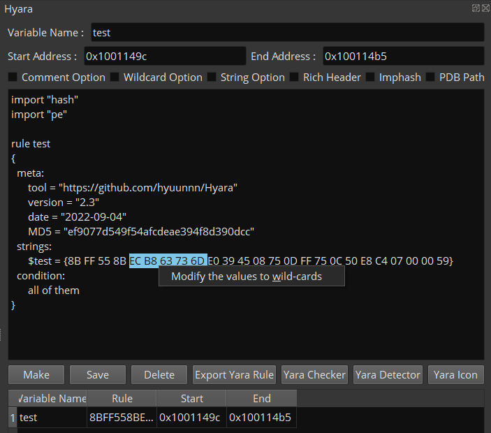Turn on the PDB Path checkbox
Viewport: 491px width, 433px height.
430,78
